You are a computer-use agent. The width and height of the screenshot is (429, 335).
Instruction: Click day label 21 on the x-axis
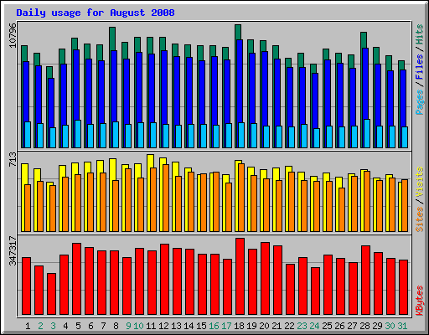coord(277,326)
